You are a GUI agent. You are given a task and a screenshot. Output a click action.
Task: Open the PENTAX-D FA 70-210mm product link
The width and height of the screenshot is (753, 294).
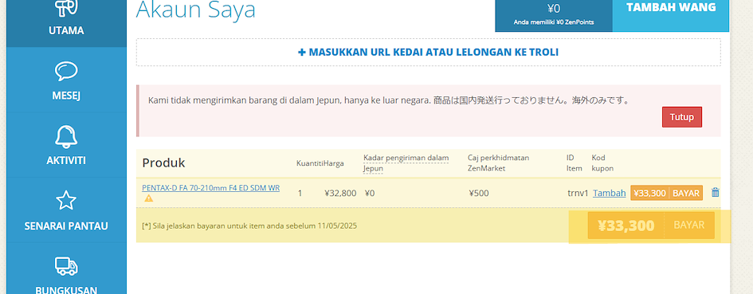[x=211, y=188]
